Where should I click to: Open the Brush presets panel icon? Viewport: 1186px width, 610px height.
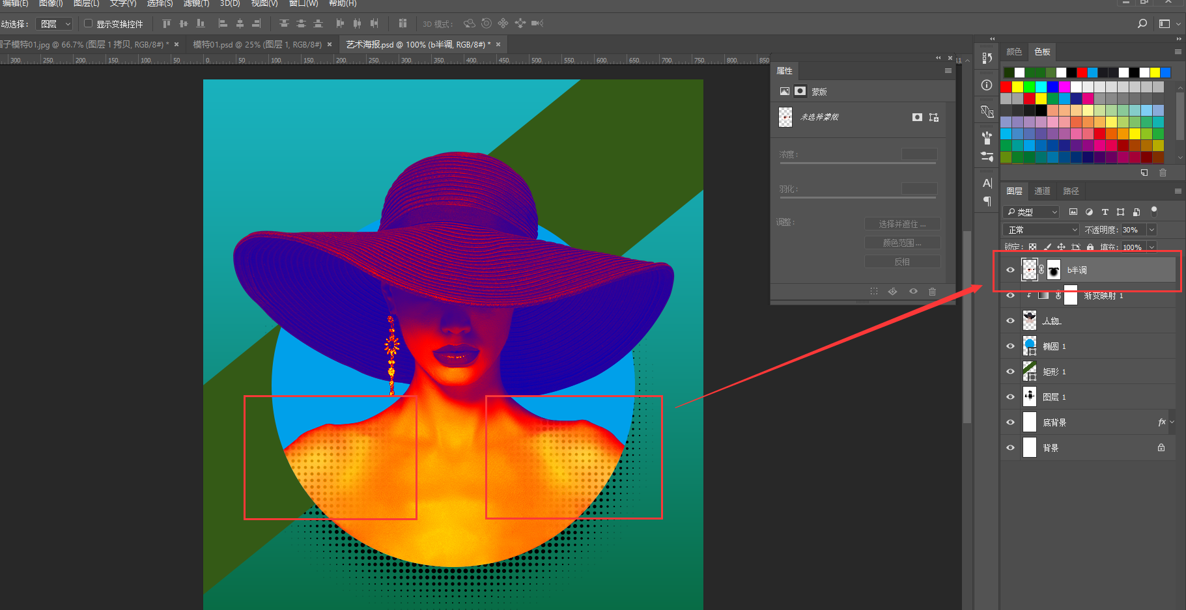point(987,137)
